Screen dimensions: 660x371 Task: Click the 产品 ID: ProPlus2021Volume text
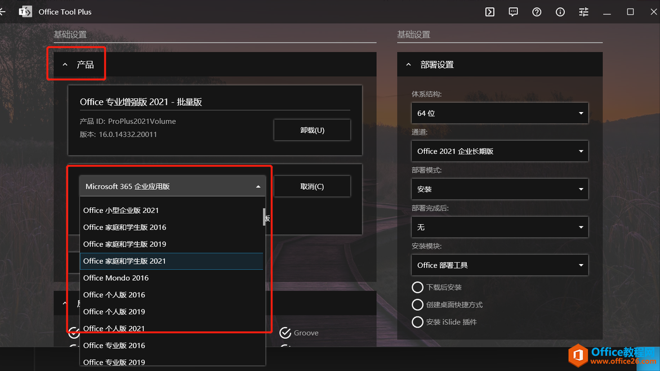pos(127,121)
